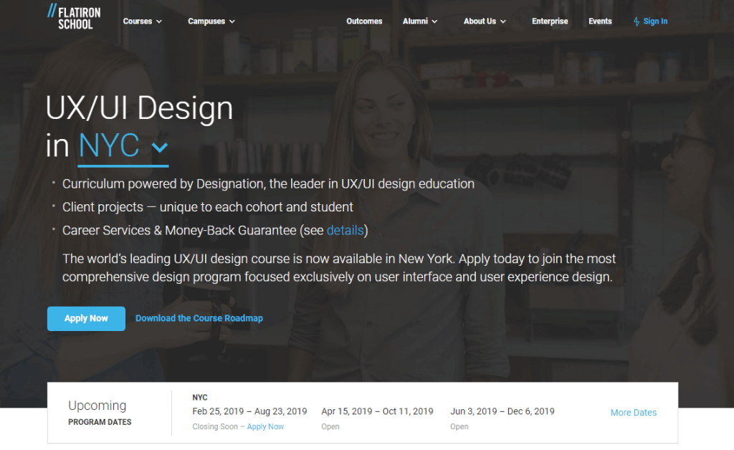Click the 'Feb 25, 2019 – Aug 23, 2019' date
Screen dimensions: 734x450
[x=249, y=411]
